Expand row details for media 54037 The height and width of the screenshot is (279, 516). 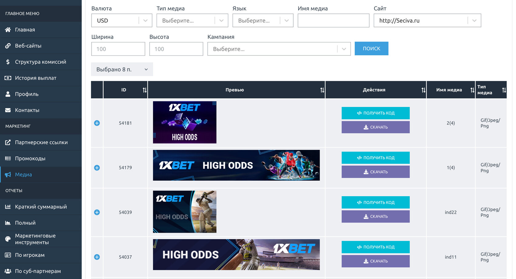click(97, 257)
